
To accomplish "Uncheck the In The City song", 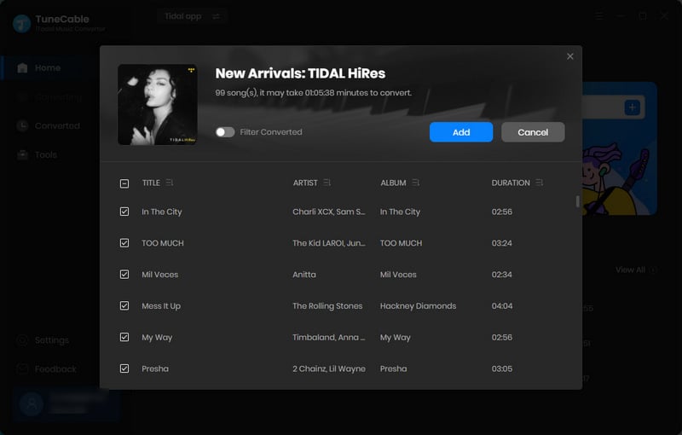I will click(124, 212).
